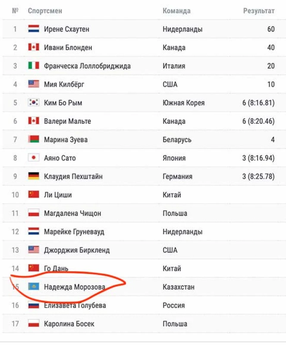Screen dimensions: 286x345
Task: Click the № column header
Action: point(15,11)
